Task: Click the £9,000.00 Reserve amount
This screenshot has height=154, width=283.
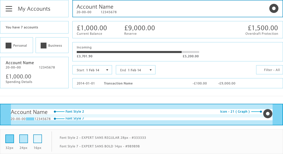Action: (x=139, y=28)
